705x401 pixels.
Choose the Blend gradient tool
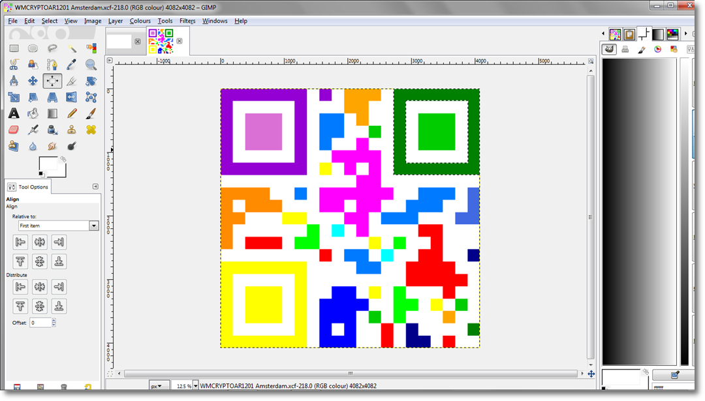coord(52,113)
